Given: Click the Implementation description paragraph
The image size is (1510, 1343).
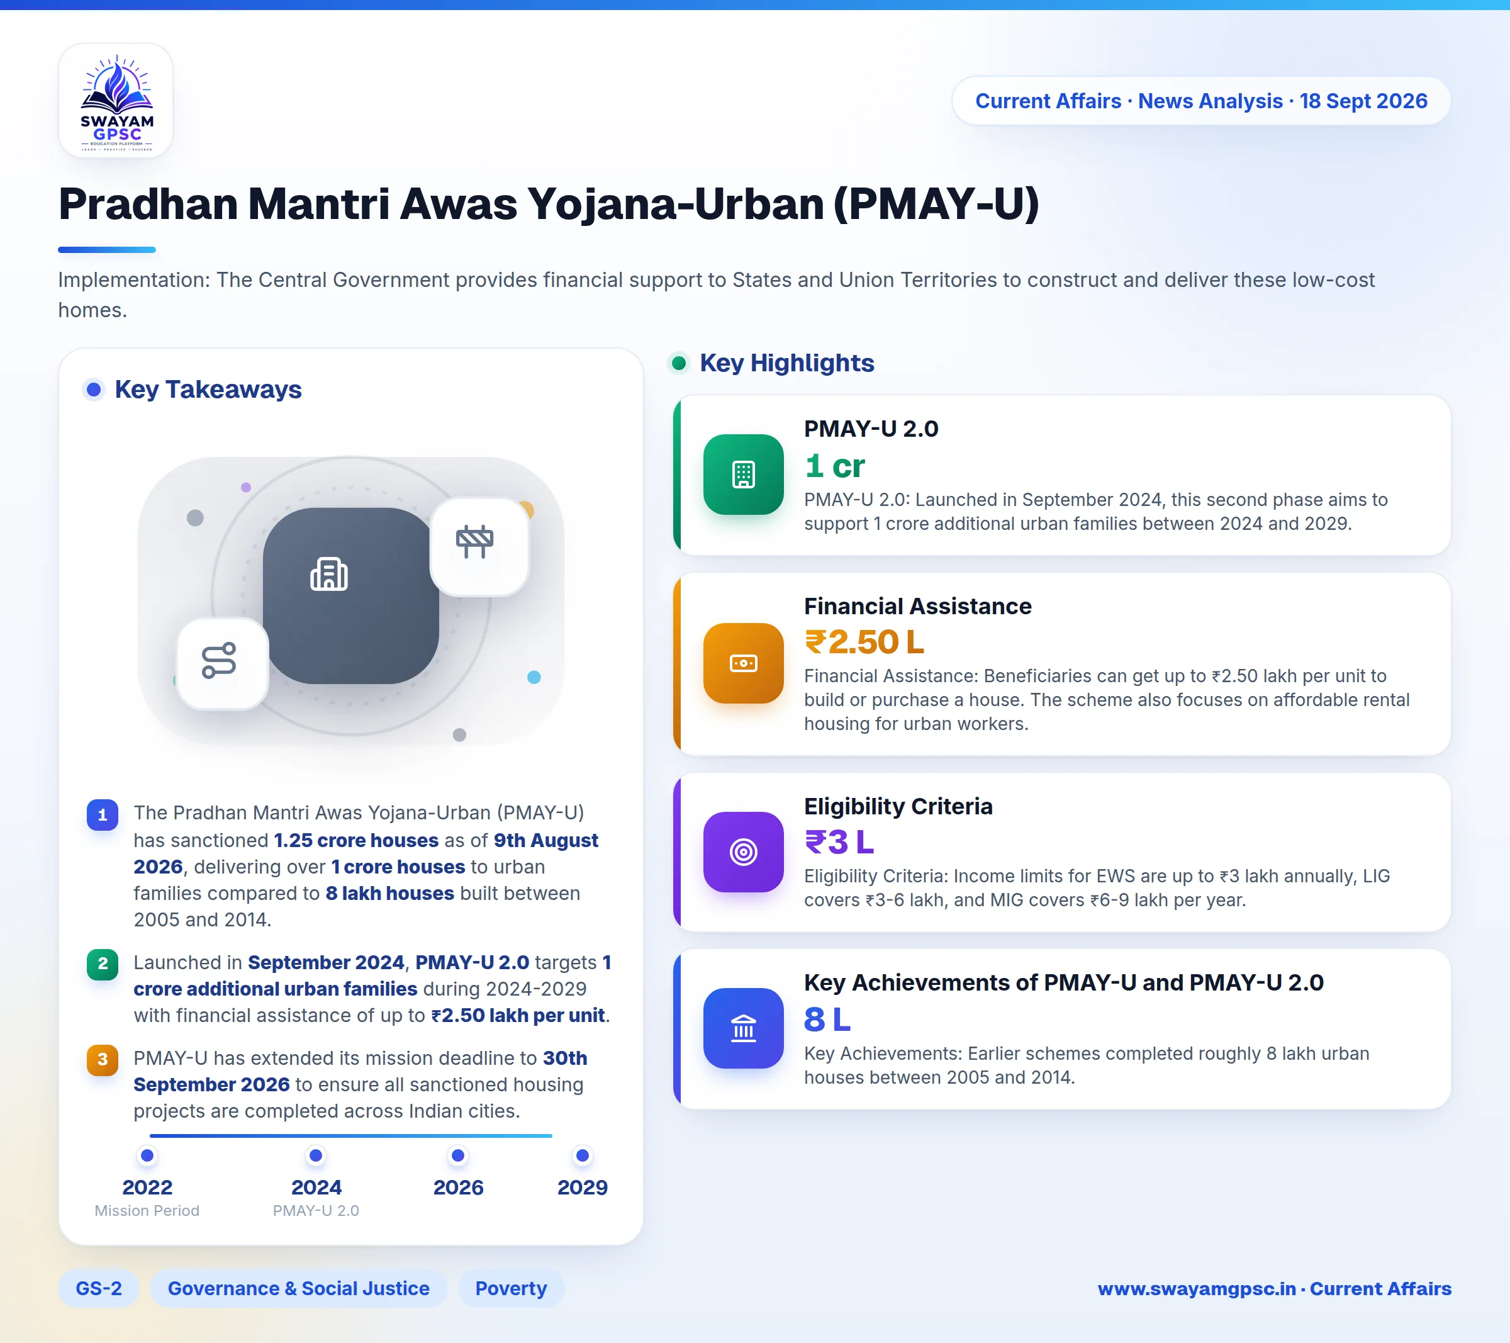Looking at the screenshot, I should point(717,295).
